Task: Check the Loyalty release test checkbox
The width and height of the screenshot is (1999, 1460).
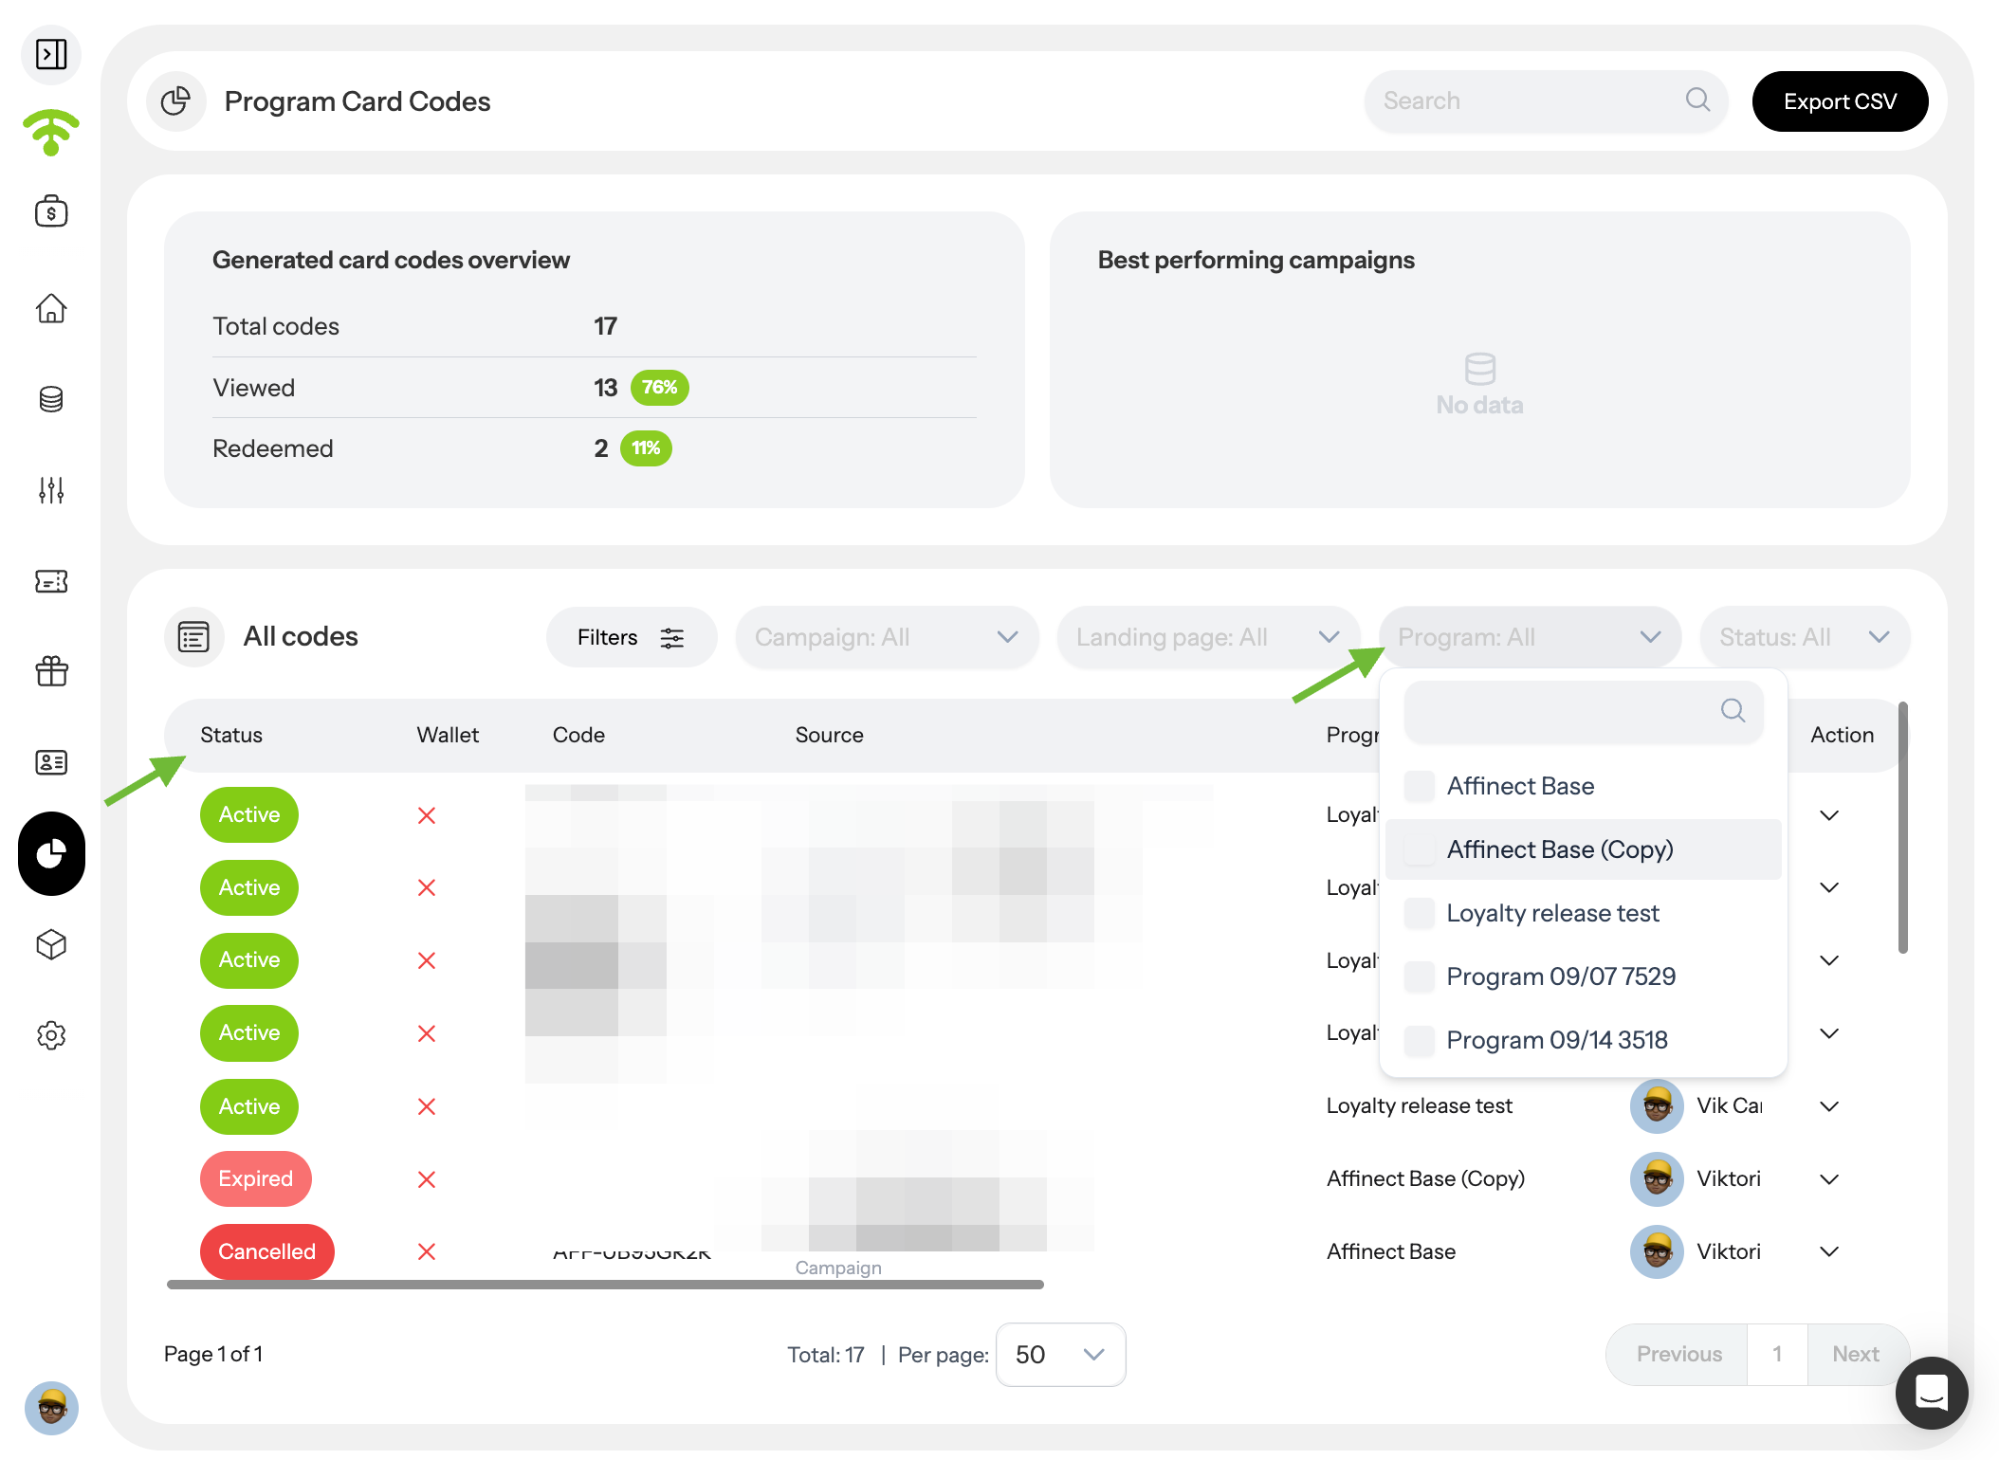Action: pyautogui.click(x=1420, y=913)
